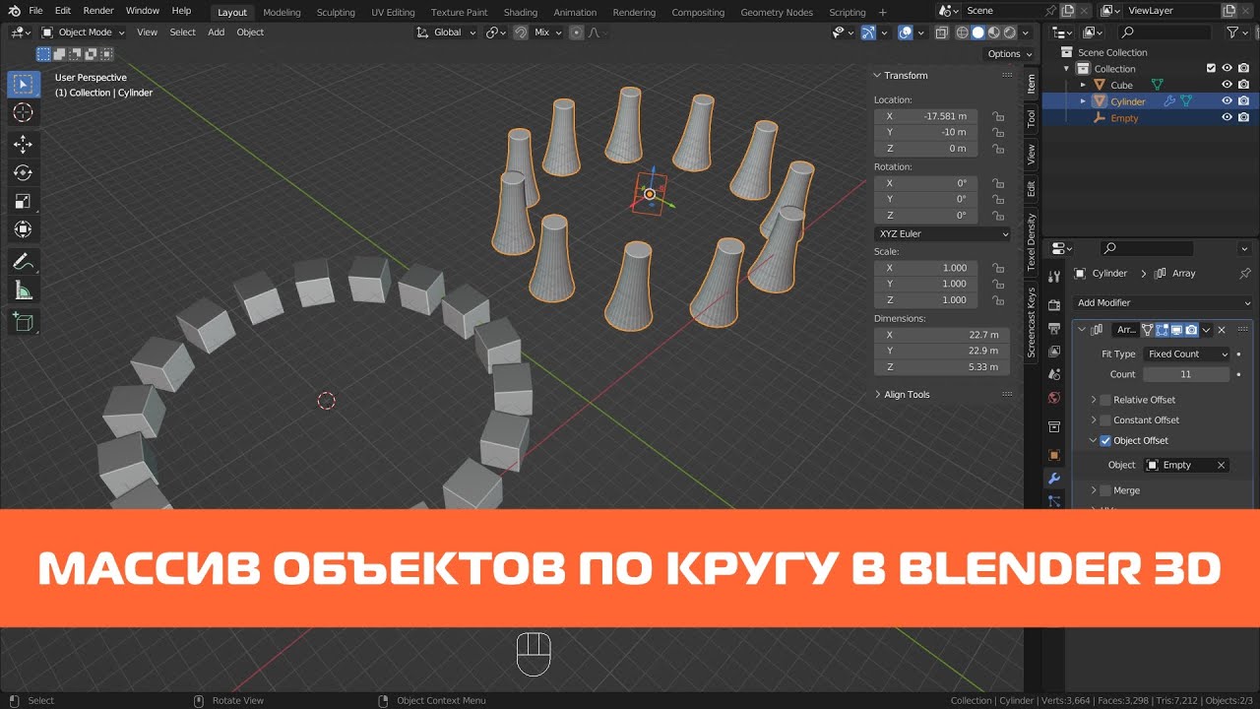Select the Select Box tool
This screenshot has width=1260, height=709.
(23, 84)
